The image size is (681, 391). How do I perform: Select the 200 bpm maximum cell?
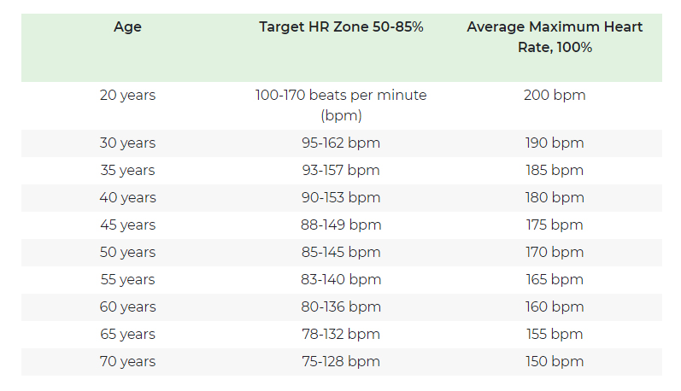pyautogui.click(x=555, y=96)
